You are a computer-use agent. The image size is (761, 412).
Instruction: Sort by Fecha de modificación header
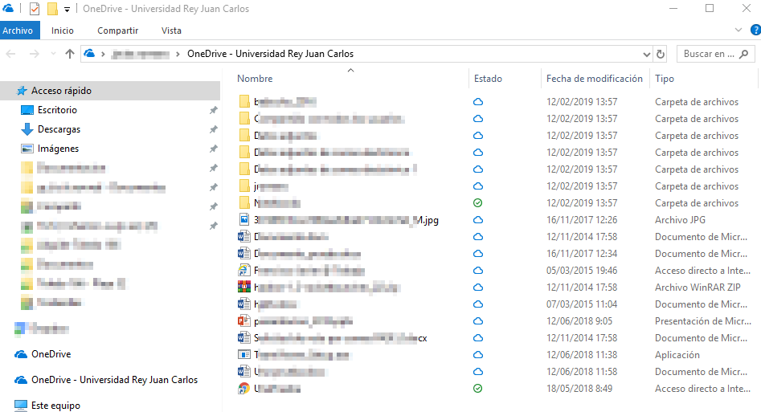594,79
